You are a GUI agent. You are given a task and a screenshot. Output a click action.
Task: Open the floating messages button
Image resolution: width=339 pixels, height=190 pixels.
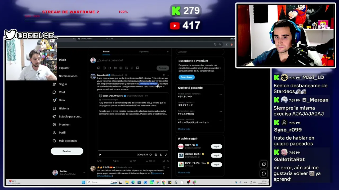pos(264,173)
